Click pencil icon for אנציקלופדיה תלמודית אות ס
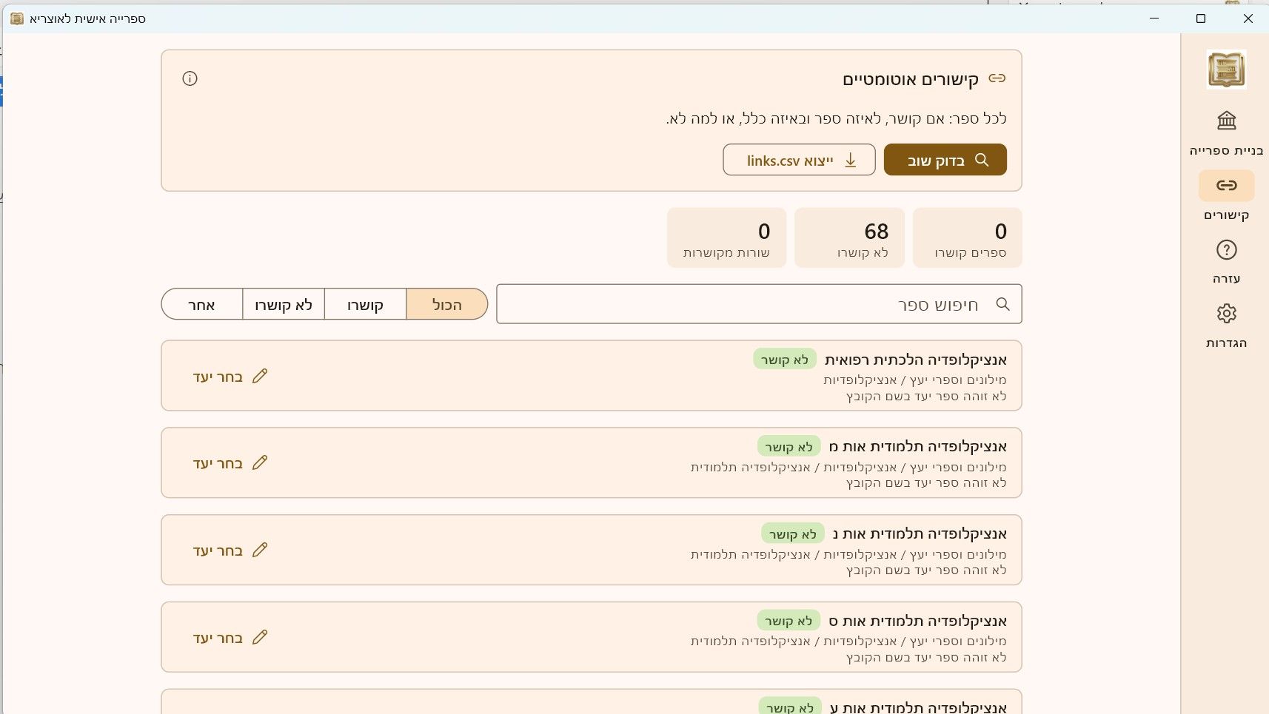The height and width of the screenshot is (714, 1269). [x=260, y=638]
